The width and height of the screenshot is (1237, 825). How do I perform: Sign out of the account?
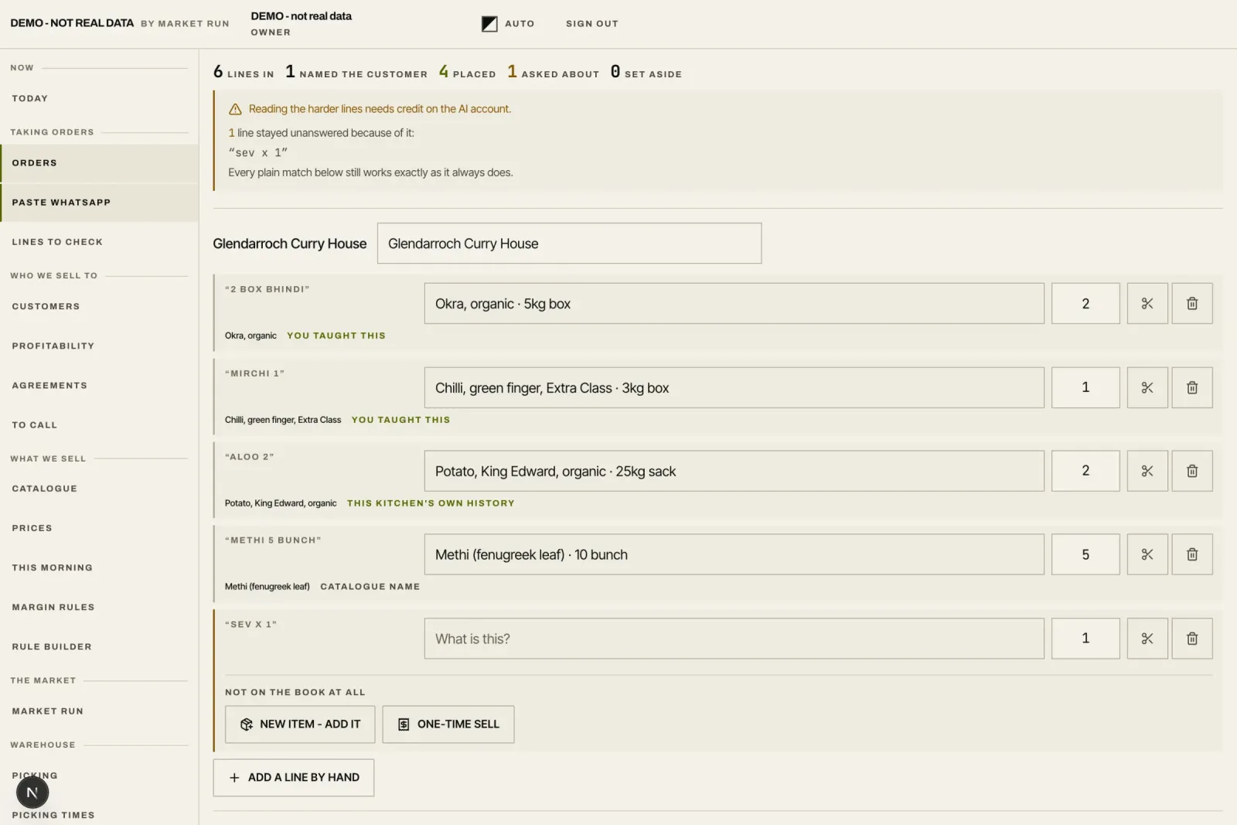592,24
